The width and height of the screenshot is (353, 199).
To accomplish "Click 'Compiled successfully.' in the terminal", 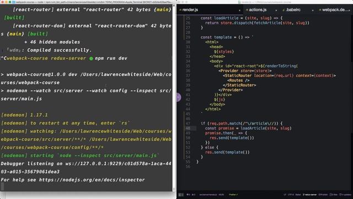I will 60,50.
